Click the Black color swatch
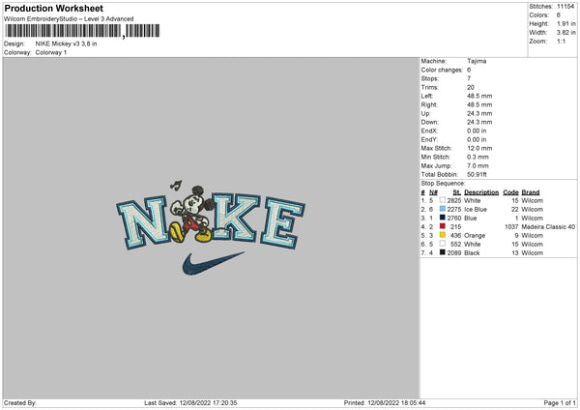 tap(443, 252)
